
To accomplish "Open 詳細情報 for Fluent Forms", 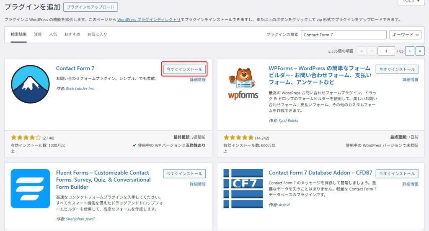I will (x=197, y=184).
